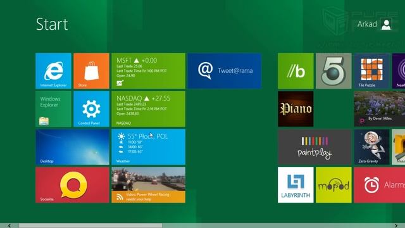Launch the orange Store tile
This screenshot has height=228, width=405.
coord(91,71)
